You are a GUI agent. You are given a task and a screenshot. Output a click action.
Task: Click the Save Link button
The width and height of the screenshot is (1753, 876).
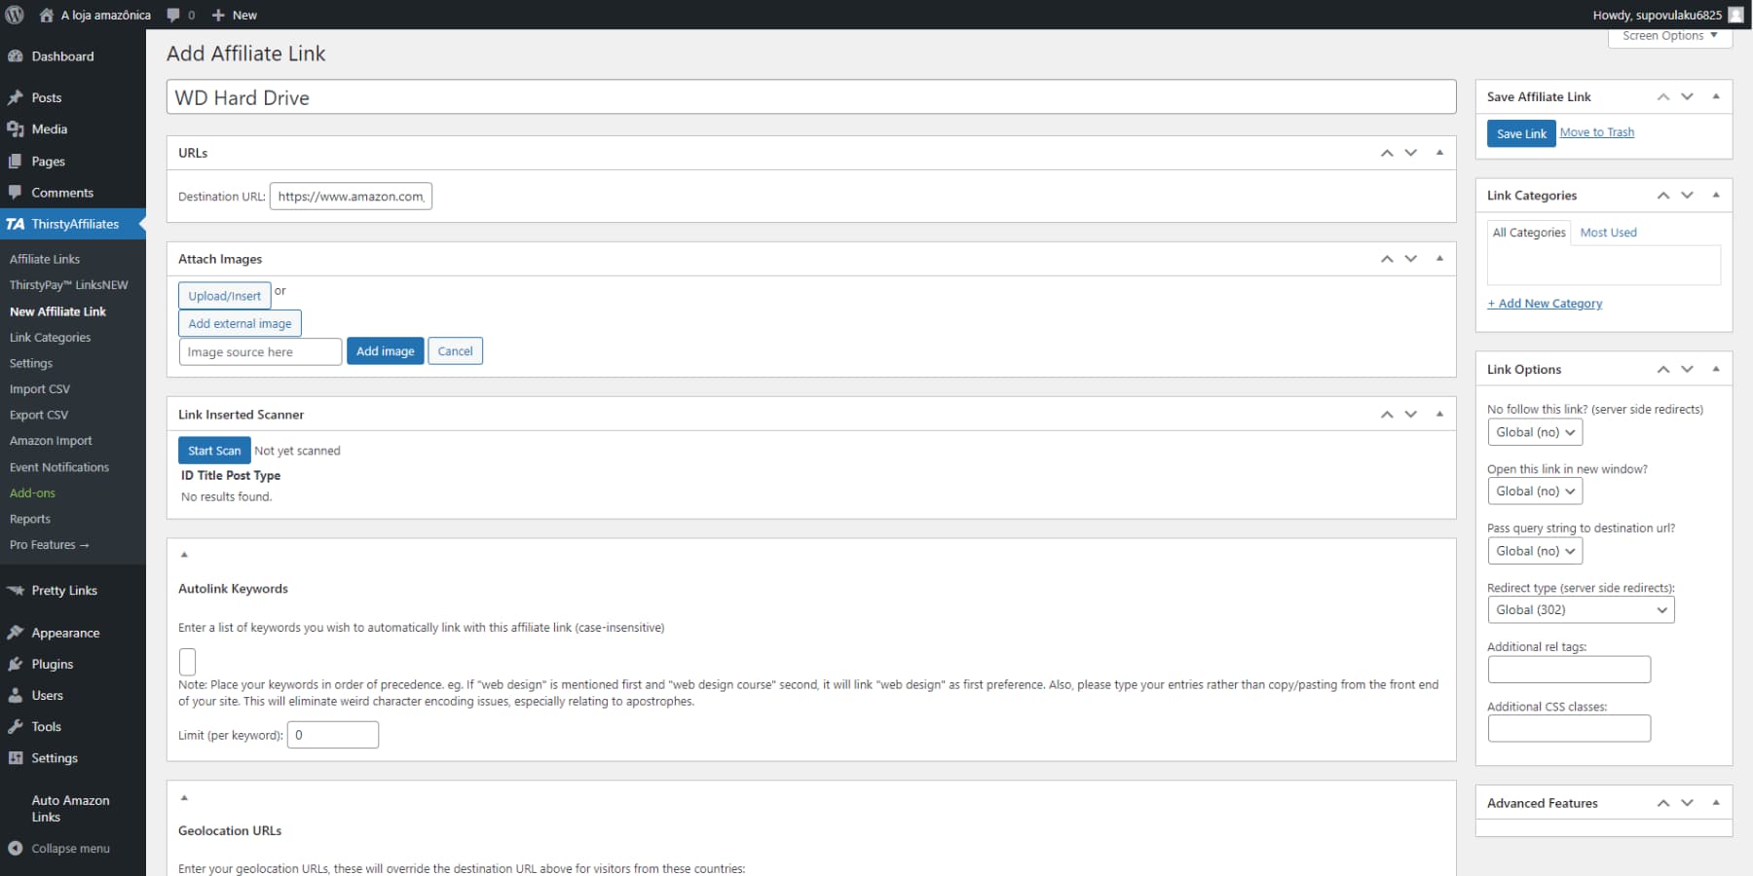click(1520, 132)
